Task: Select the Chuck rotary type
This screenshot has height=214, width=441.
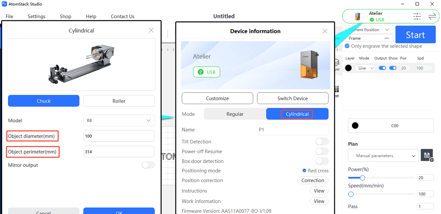Action: [x=44, y=101]
